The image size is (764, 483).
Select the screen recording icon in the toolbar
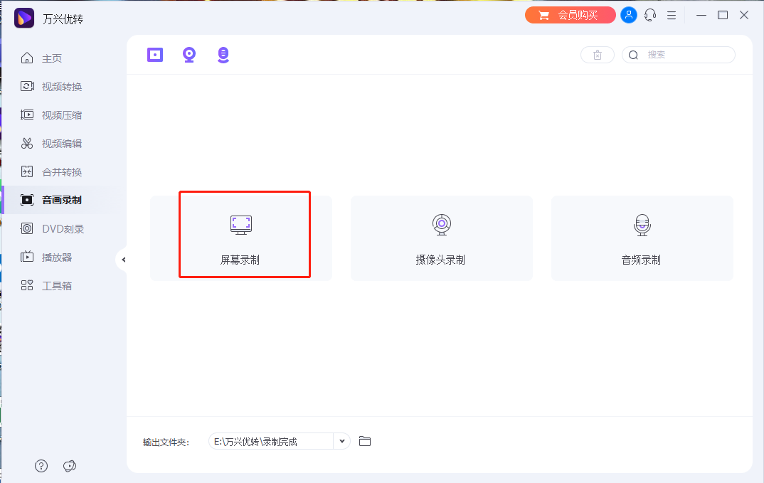pos(155,54)
